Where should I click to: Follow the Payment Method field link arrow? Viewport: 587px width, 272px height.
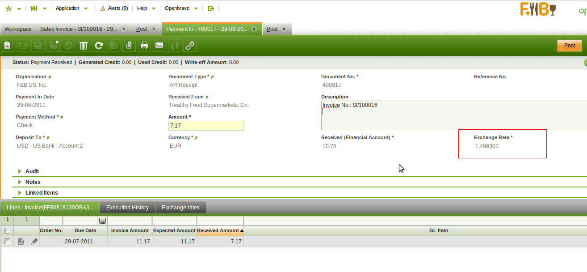tap(62, 118)
